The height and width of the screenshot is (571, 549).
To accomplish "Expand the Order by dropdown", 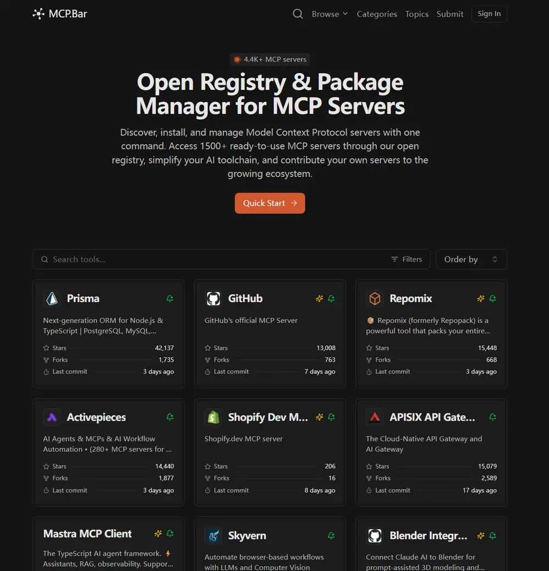I will click(471, 260).
